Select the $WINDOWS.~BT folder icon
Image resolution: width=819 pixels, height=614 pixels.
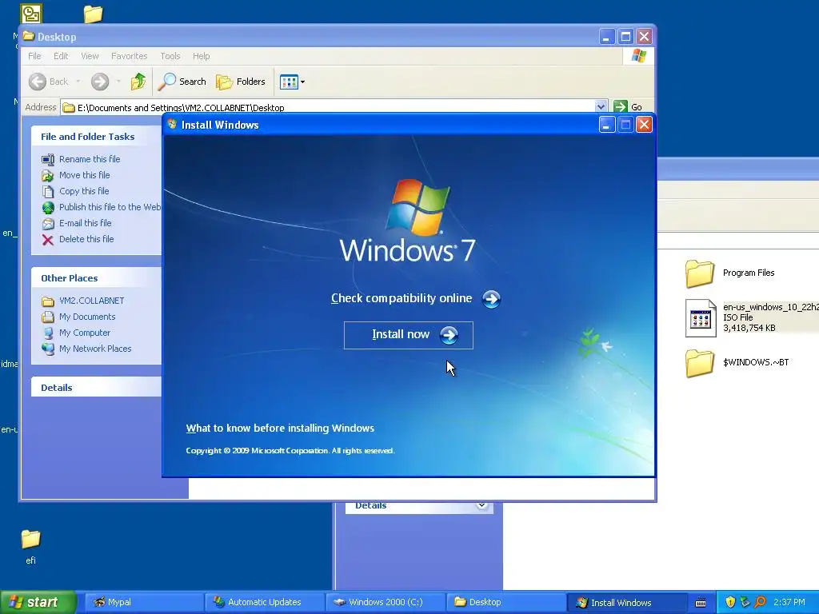699,363
